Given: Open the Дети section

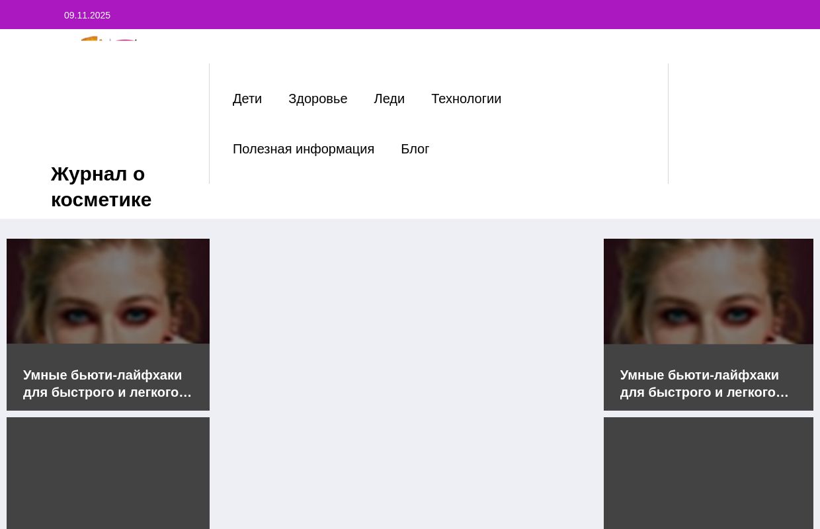Looking at the screenshot, I should [247, 99].
